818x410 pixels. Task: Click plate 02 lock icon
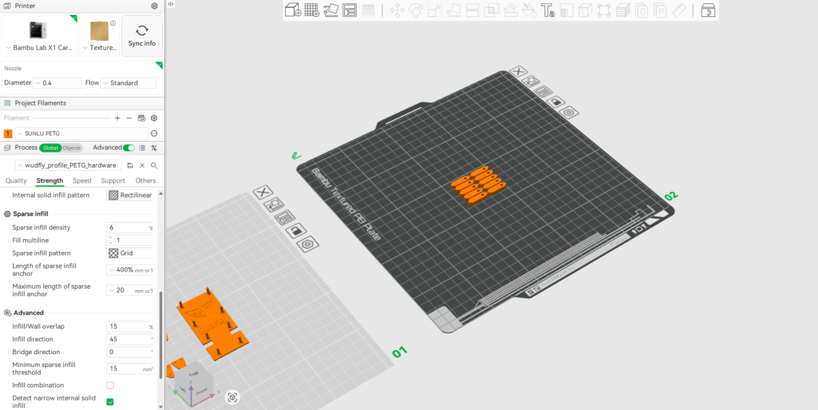coord(556,102)
